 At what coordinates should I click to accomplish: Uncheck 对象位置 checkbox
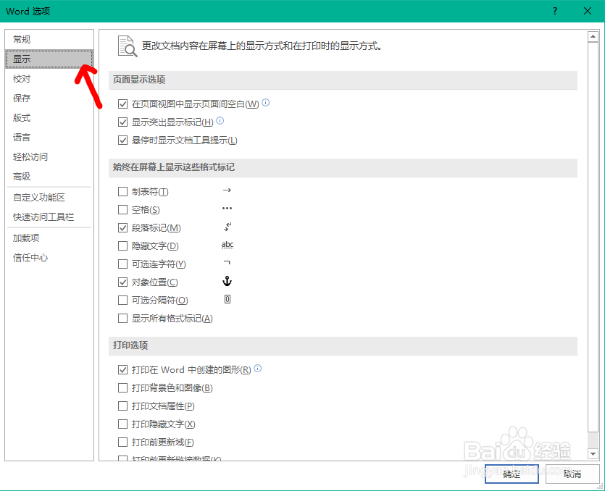pyautogui.click(x=122, y=282)
